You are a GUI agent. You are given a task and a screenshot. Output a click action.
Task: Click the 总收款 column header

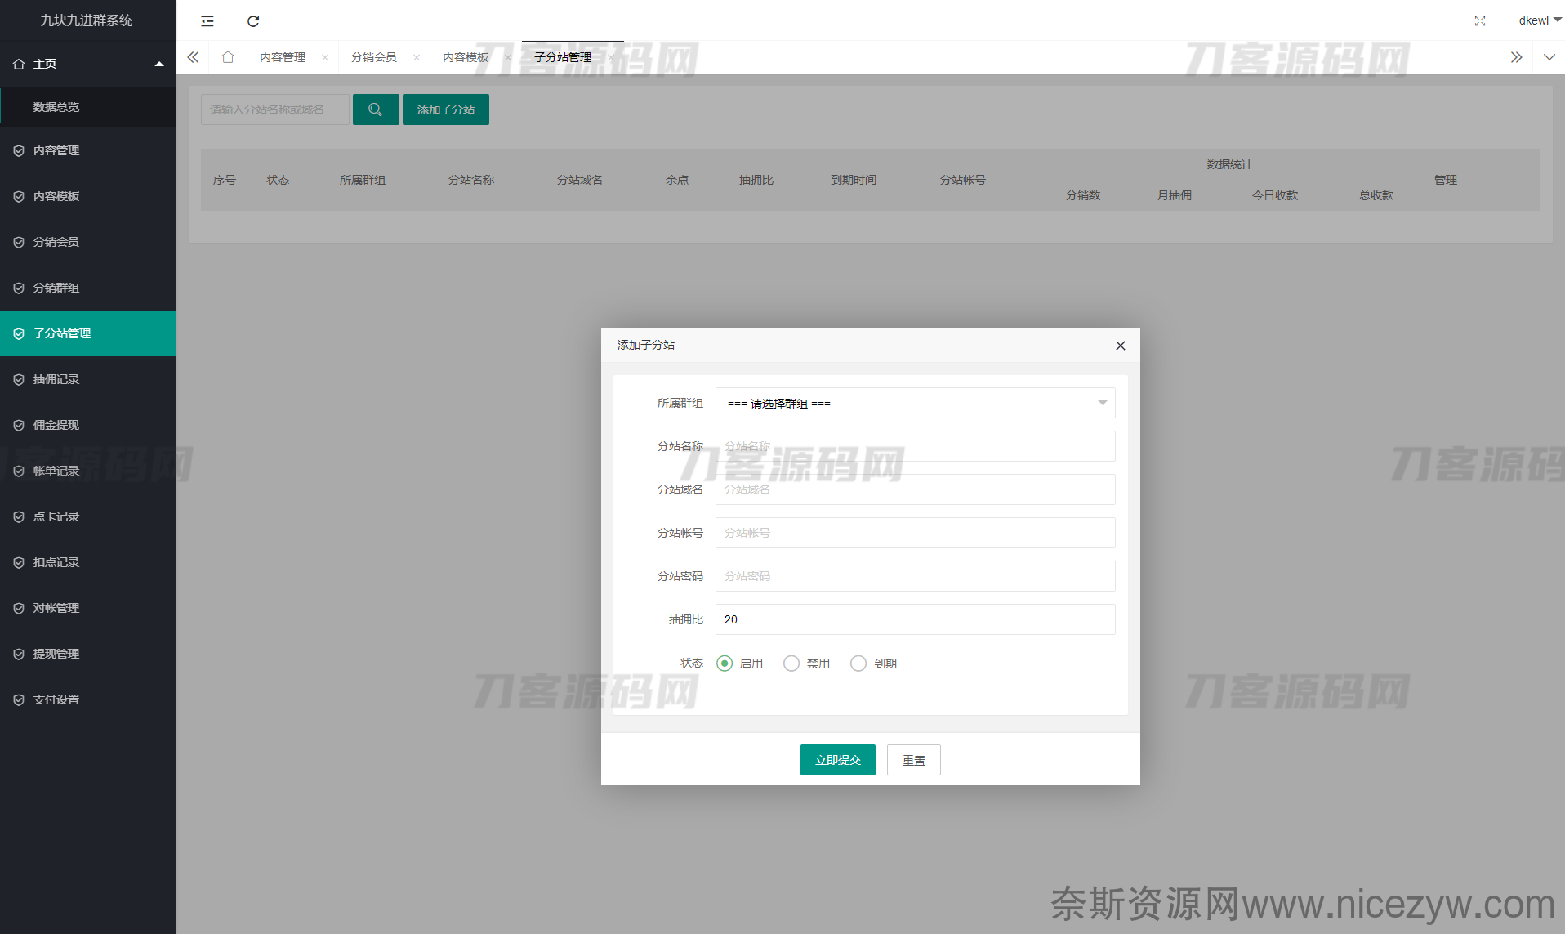(1376, 195)
